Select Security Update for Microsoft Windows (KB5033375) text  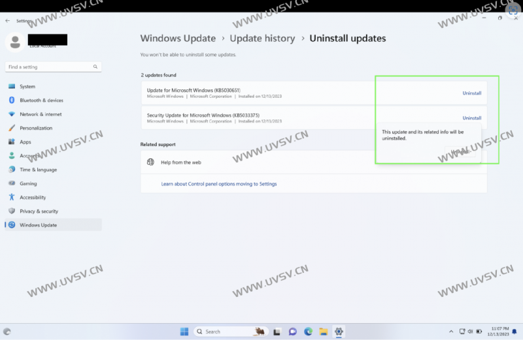point(203,116)
